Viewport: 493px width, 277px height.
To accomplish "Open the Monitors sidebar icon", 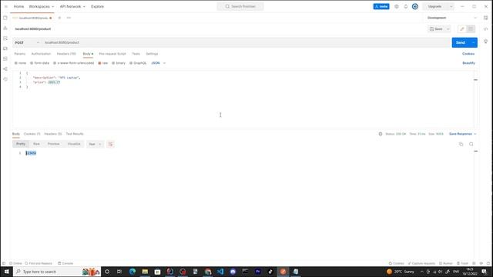I will pos(5,58).
